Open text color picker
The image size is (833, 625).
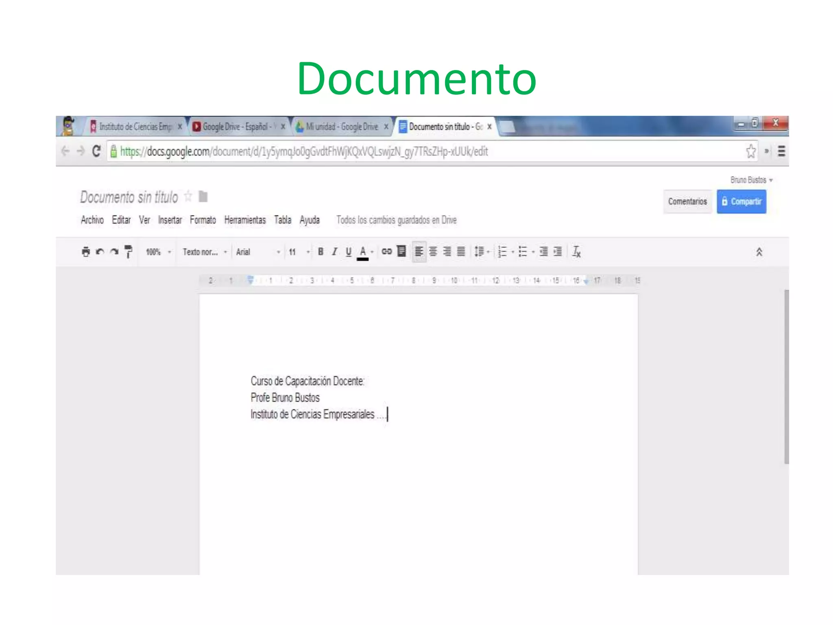363,252
